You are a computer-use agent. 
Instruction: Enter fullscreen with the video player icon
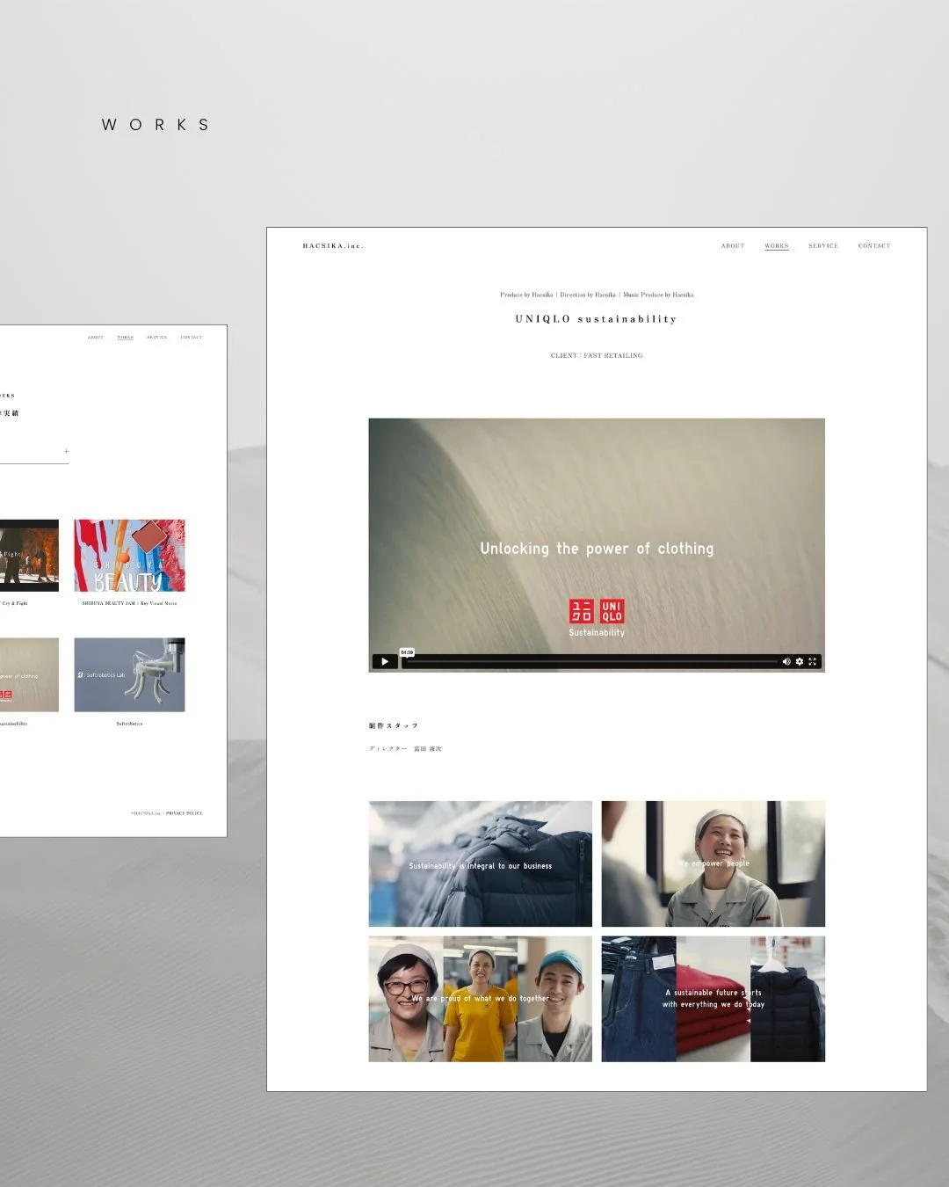coord(813,661)
